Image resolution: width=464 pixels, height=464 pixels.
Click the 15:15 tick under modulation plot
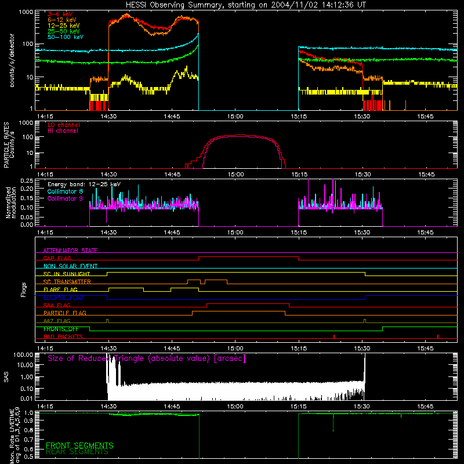299,233
